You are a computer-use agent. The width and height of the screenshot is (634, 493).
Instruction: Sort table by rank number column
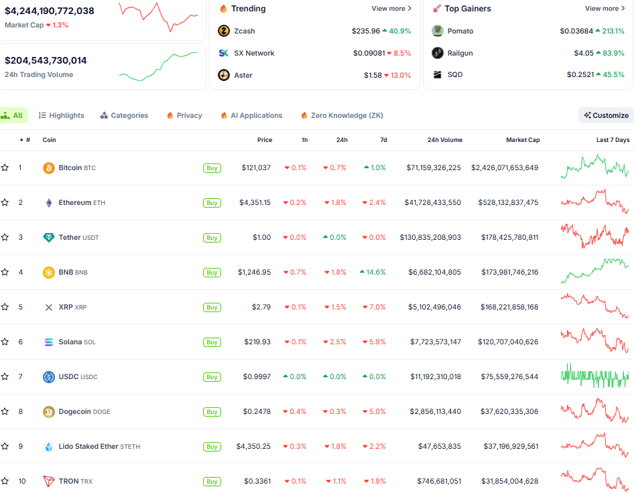click(25, 140)
